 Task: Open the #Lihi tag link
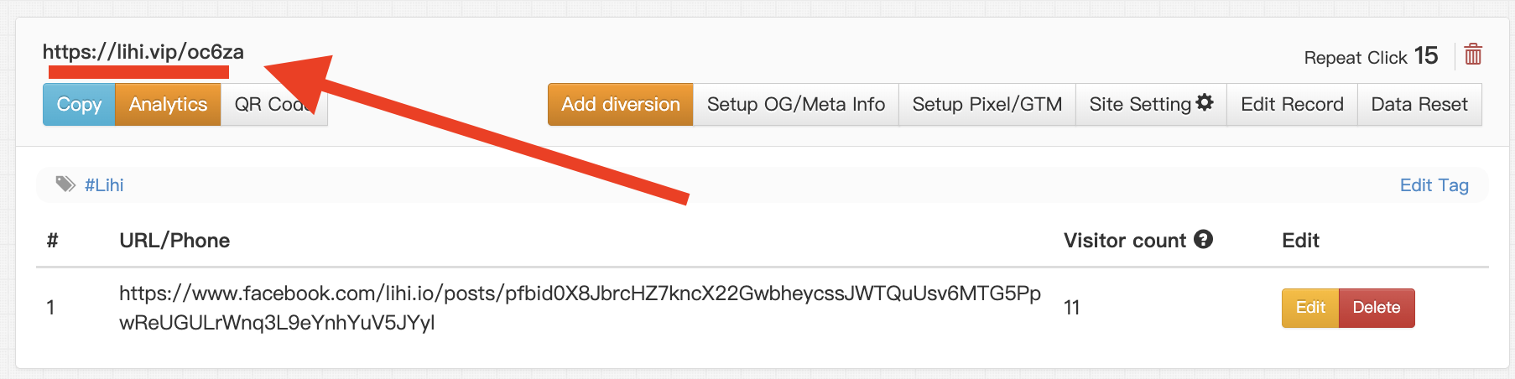104,185
